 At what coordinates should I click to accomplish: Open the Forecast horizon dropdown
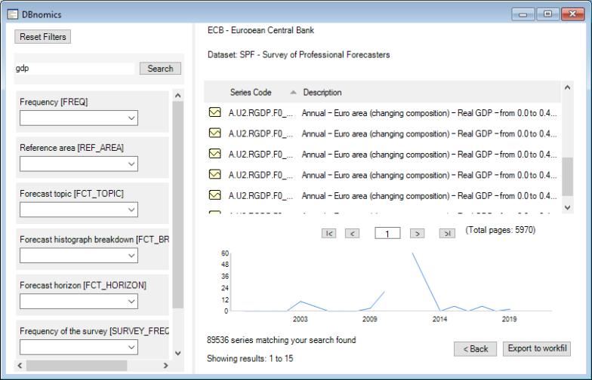(x=79, y=302)
